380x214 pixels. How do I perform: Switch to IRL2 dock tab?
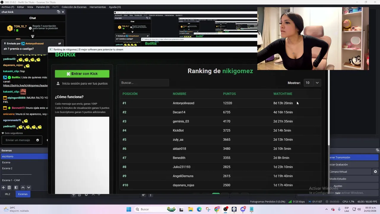click(x=7, y=194)
